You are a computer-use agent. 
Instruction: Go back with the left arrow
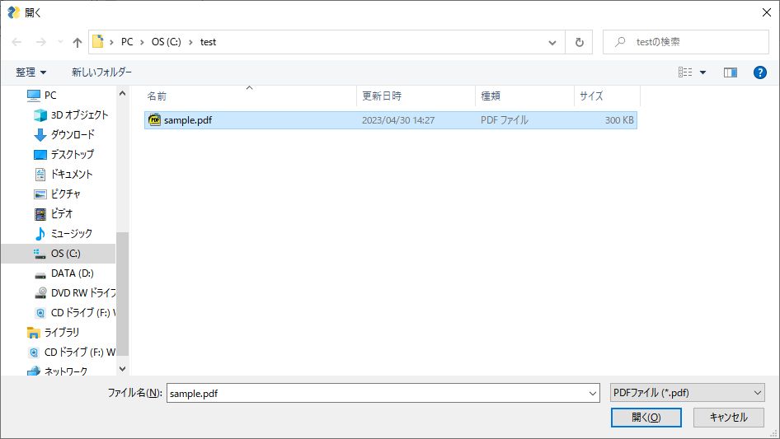[16, 42]
